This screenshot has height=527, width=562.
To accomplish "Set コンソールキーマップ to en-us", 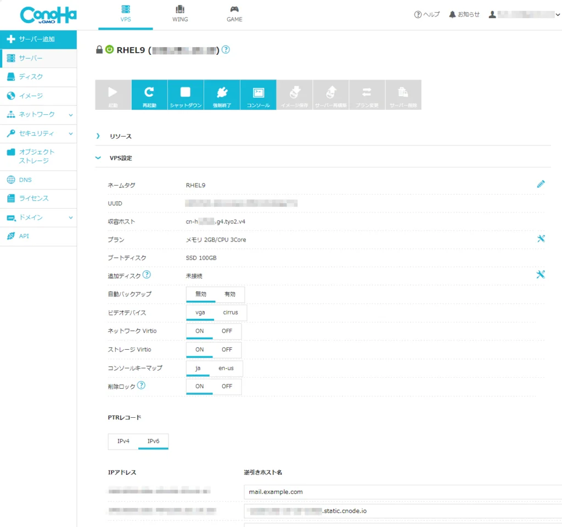I will click(226, 368).
